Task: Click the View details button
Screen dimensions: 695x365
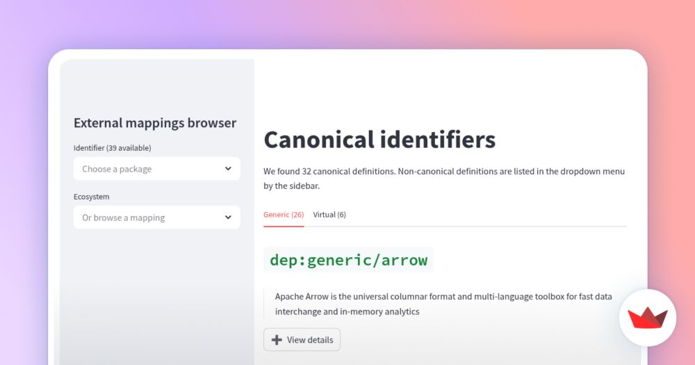Action: click(x=302, y=340)
